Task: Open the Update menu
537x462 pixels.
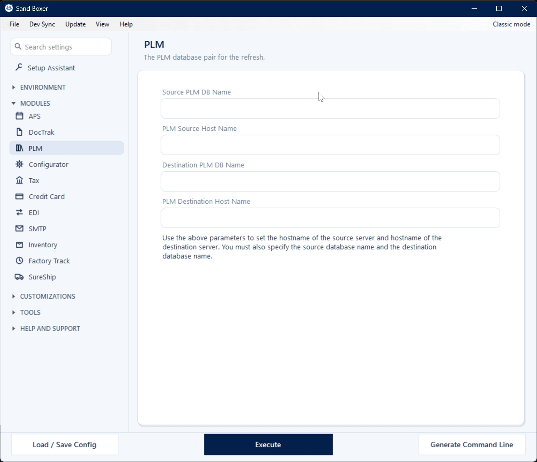Action: pos(75,24)
